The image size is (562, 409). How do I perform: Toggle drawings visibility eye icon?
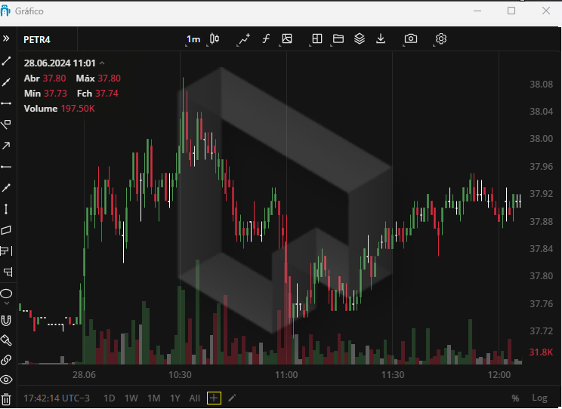click(x=6, y=380)
